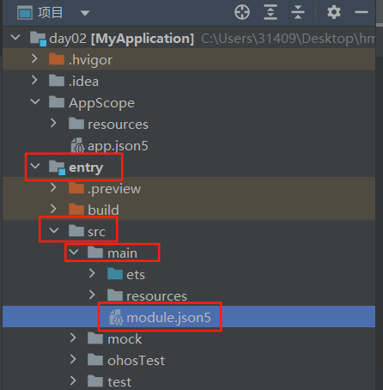This screenshot has width=383, height=390.
Task: Select the day02 [MyApplication] root item
Action: coord(122,39)
